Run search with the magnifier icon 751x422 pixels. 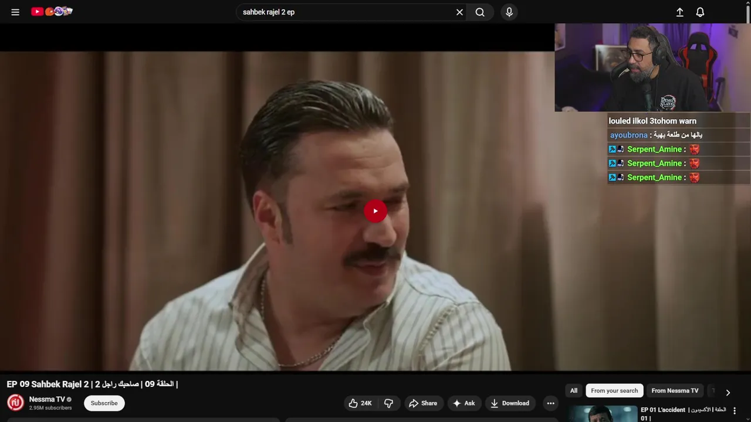480,12
